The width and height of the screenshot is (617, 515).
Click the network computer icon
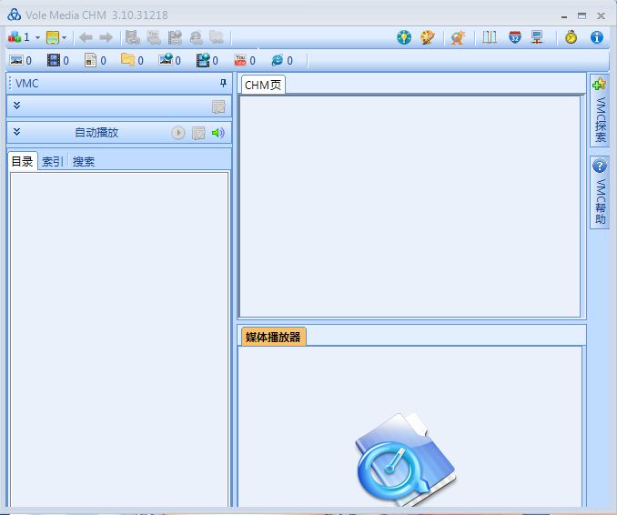[538, 37]
